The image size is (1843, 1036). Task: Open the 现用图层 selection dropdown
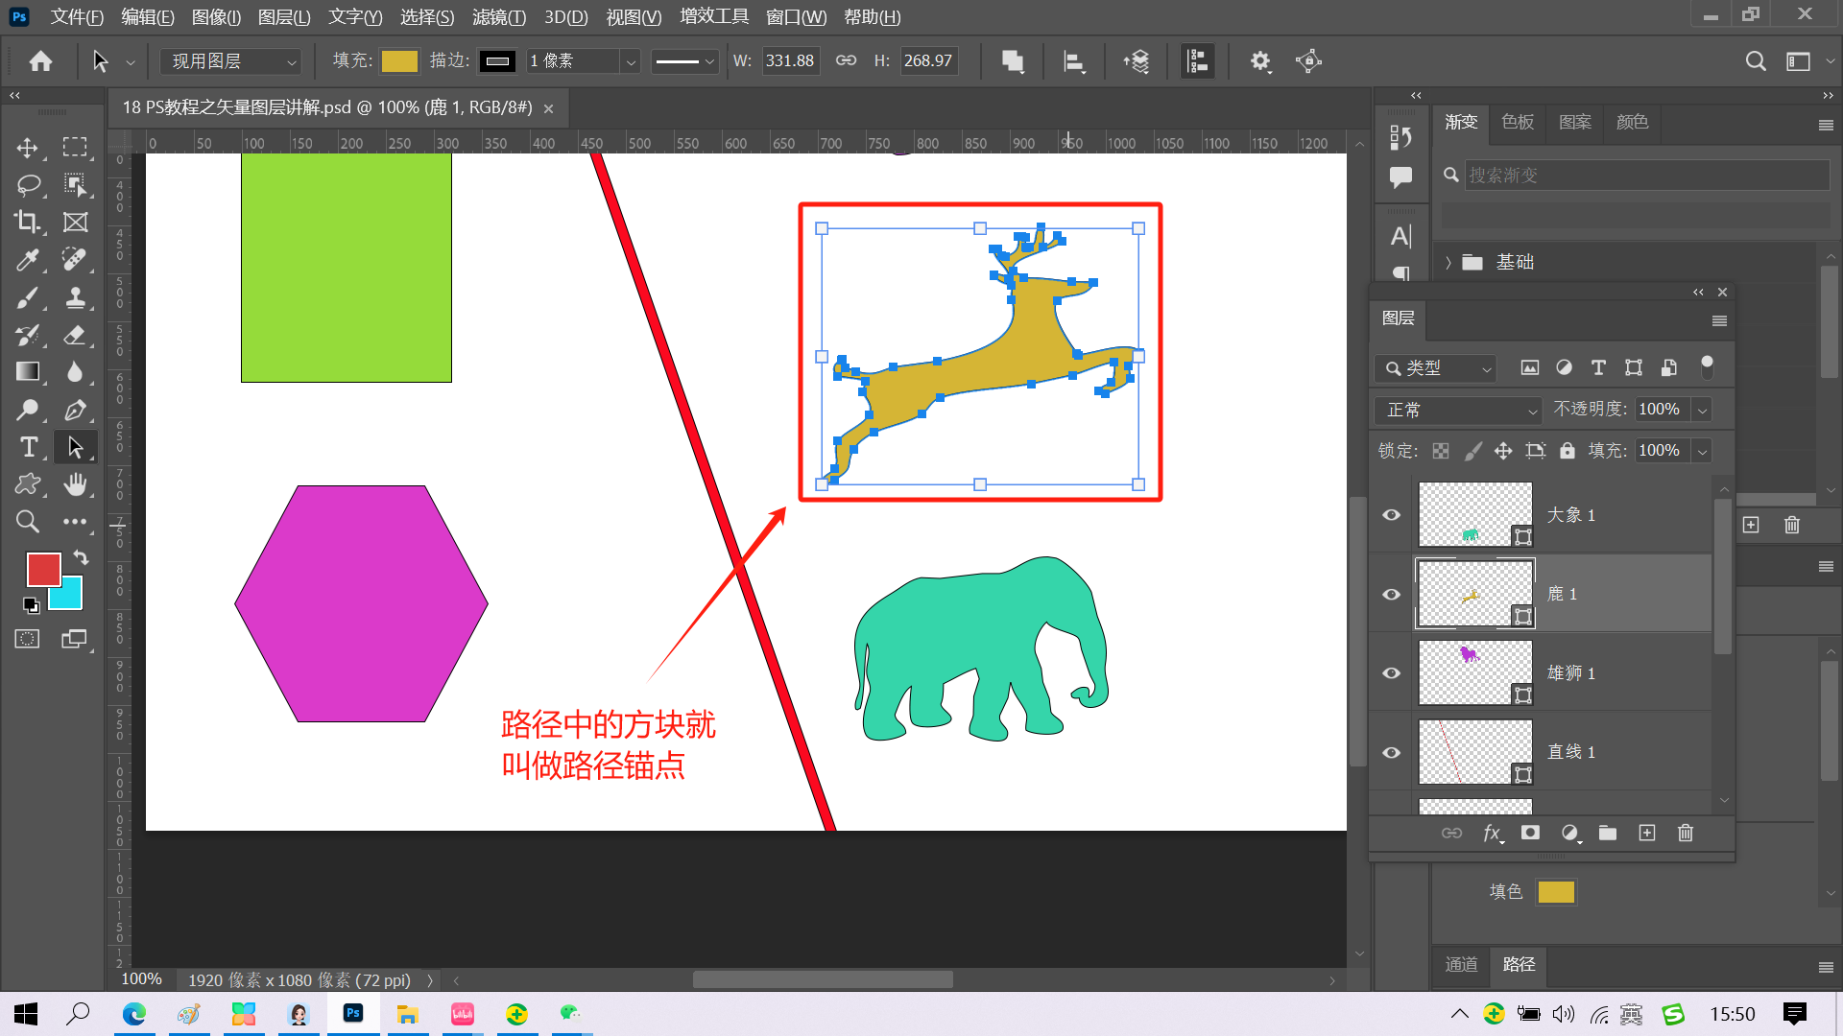(230, 61)
